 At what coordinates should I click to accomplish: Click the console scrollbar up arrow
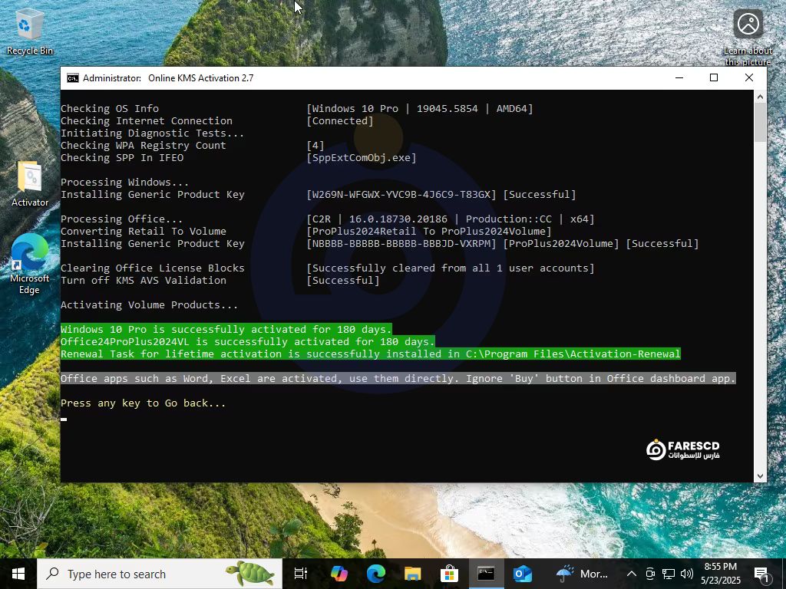coord(760,97)
